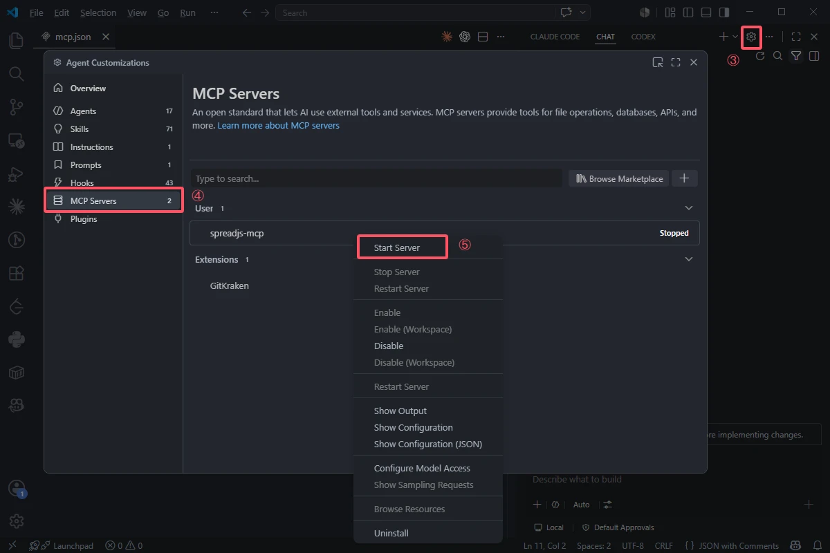Image resolution: width=830 pixels, height=553 pixels.
Task: Open the Extensions view in activity bar
Action: (16, 273)
